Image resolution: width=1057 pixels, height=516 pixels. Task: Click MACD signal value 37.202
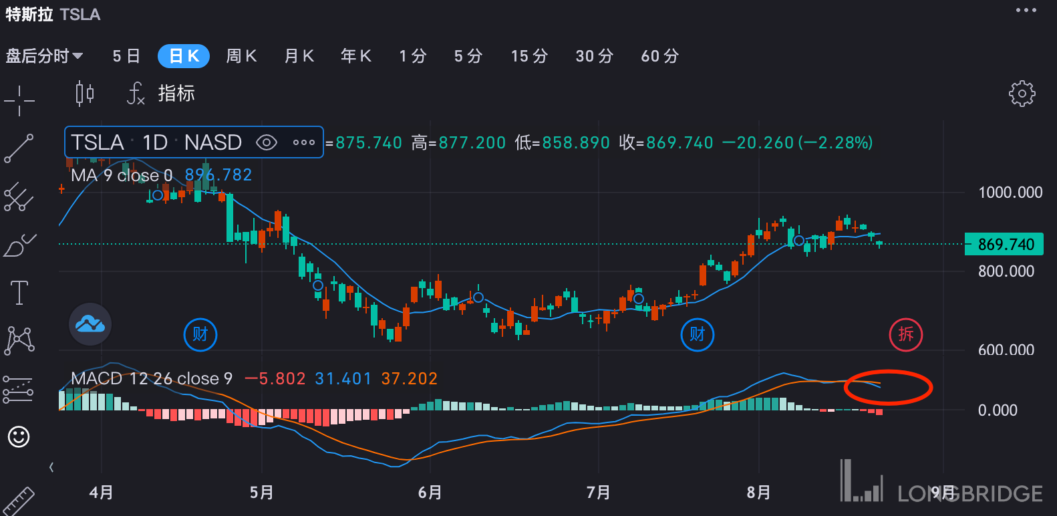coord(410,378)
